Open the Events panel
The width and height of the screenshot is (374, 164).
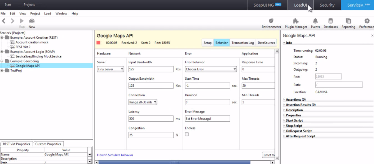pos(315,22)
